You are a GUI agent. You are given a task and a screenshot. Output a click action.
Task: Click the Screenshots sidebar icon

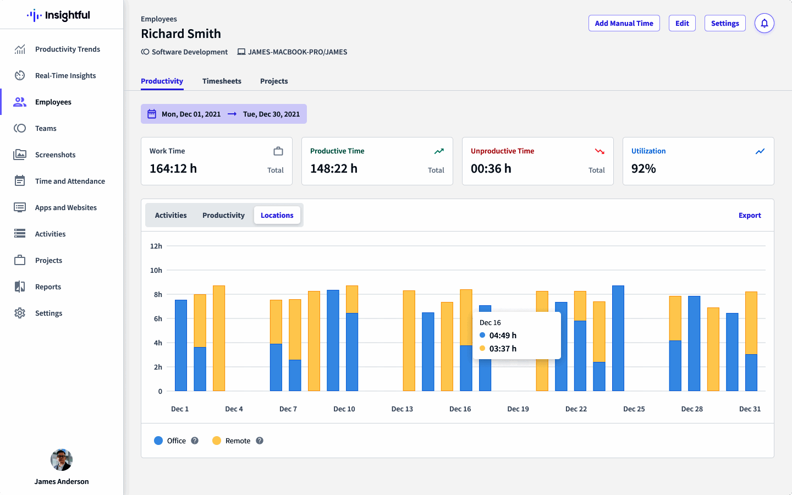[20, 155]
